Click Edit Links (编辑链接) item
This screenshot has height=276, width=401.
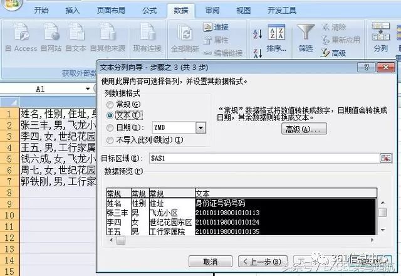tap(223, 53)
